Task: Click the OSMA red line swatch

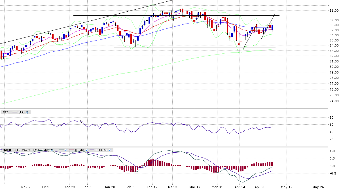Action: pyautogui.click(x=71, y=150)
